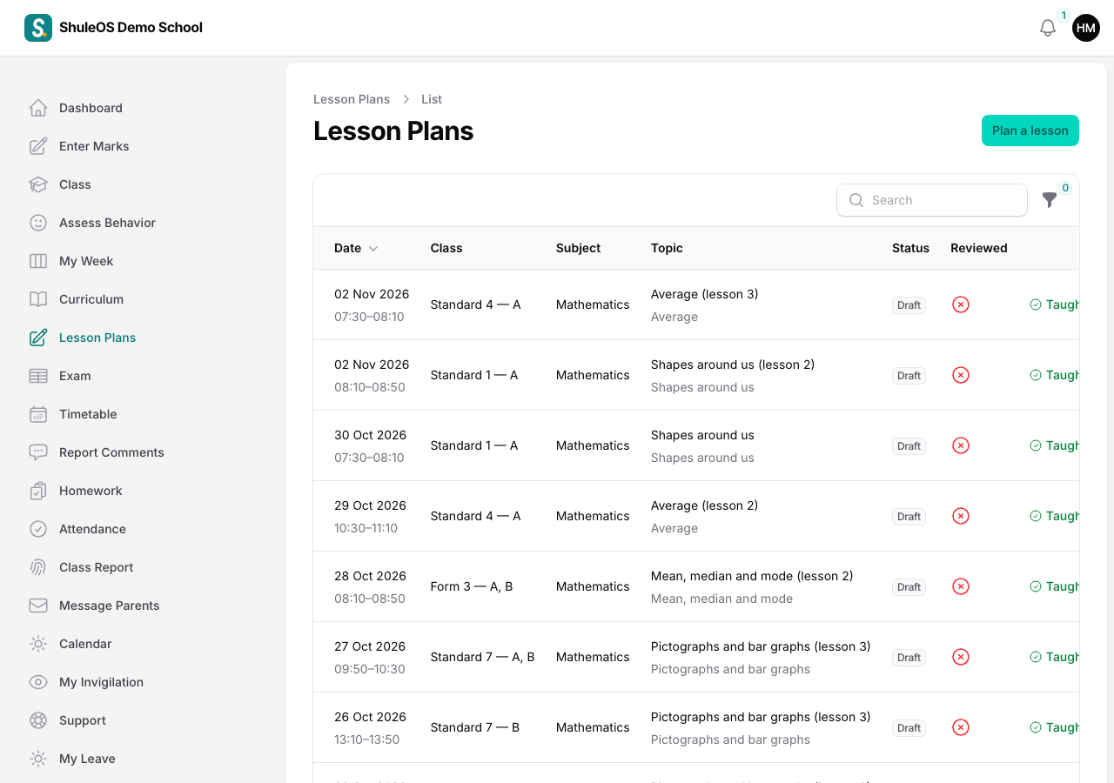Click the Timetable calendar icon
This screenshot has height=783, width=1114.
[38, 414]
